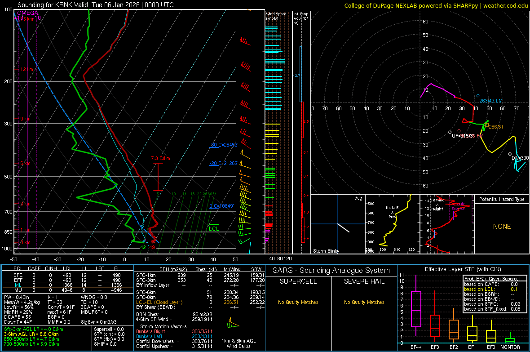Viewport: 530px width, 352px height.
Task: Click the 0 C=10849' freezing level label
Action: (221, 206)
